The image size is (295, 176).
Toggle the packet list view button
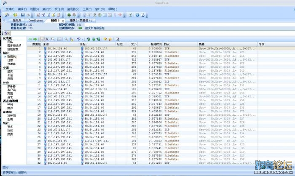(42, 39)
